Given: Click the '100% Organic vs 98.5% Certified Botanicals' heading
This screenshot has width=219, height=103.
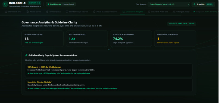Looking at the screenshot, I should 44,67.
